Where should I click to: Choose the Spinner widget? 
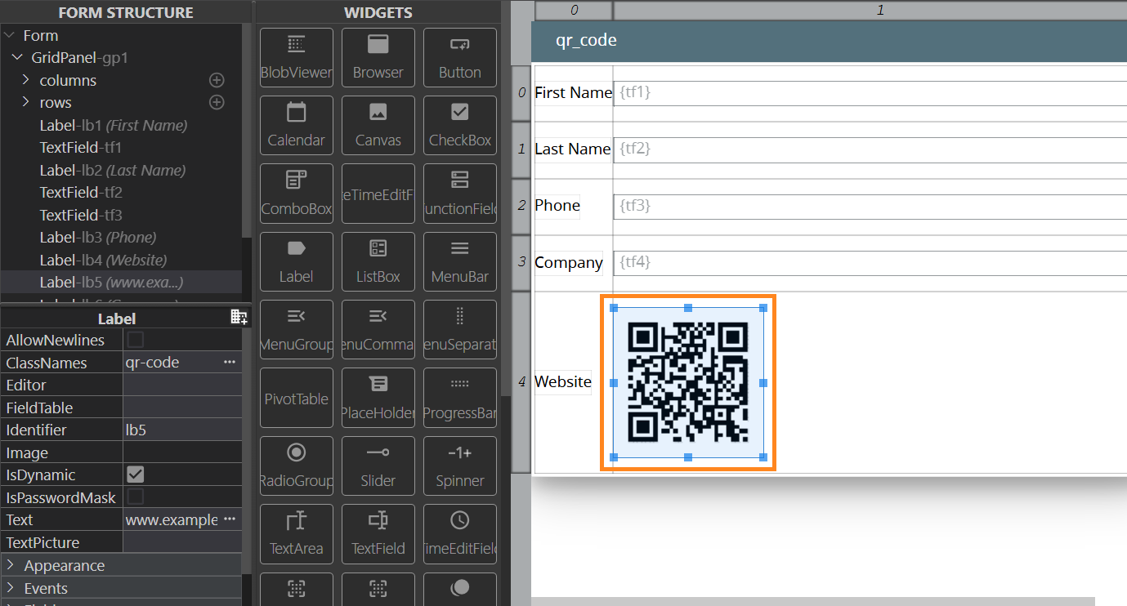[x=459, y=466]
